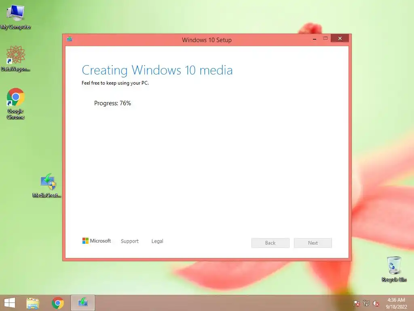This screenshot has width=414, height=311.
Task: Click the Creating Windows 10 media heading
Action: coord(157,70)
